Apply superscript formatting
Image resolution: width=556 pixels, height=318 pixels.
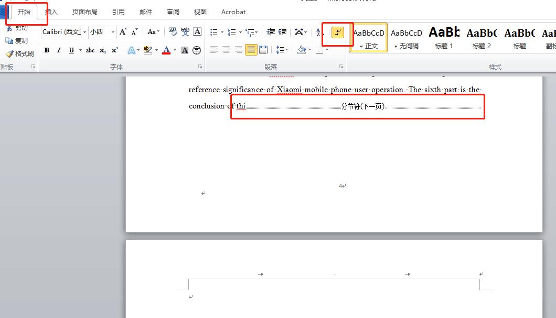(114, 50)
